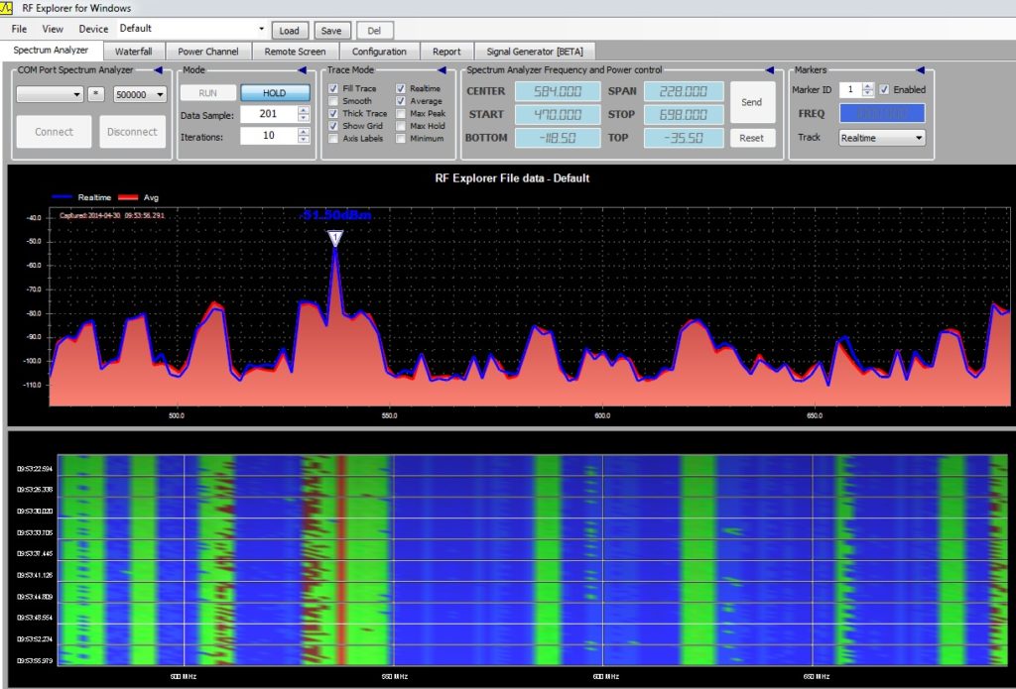Screen dimensions: 1016x689
Task: Toggle the Show Grid checkbox
Action: (x=333, y=126)
